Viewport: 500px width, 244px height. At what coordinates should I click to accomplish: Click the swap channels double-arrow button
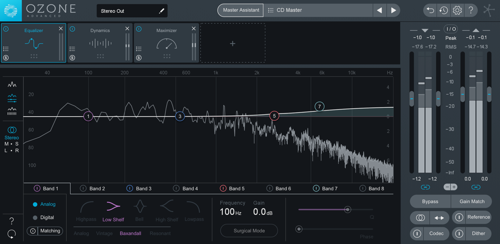click(439, 217)
